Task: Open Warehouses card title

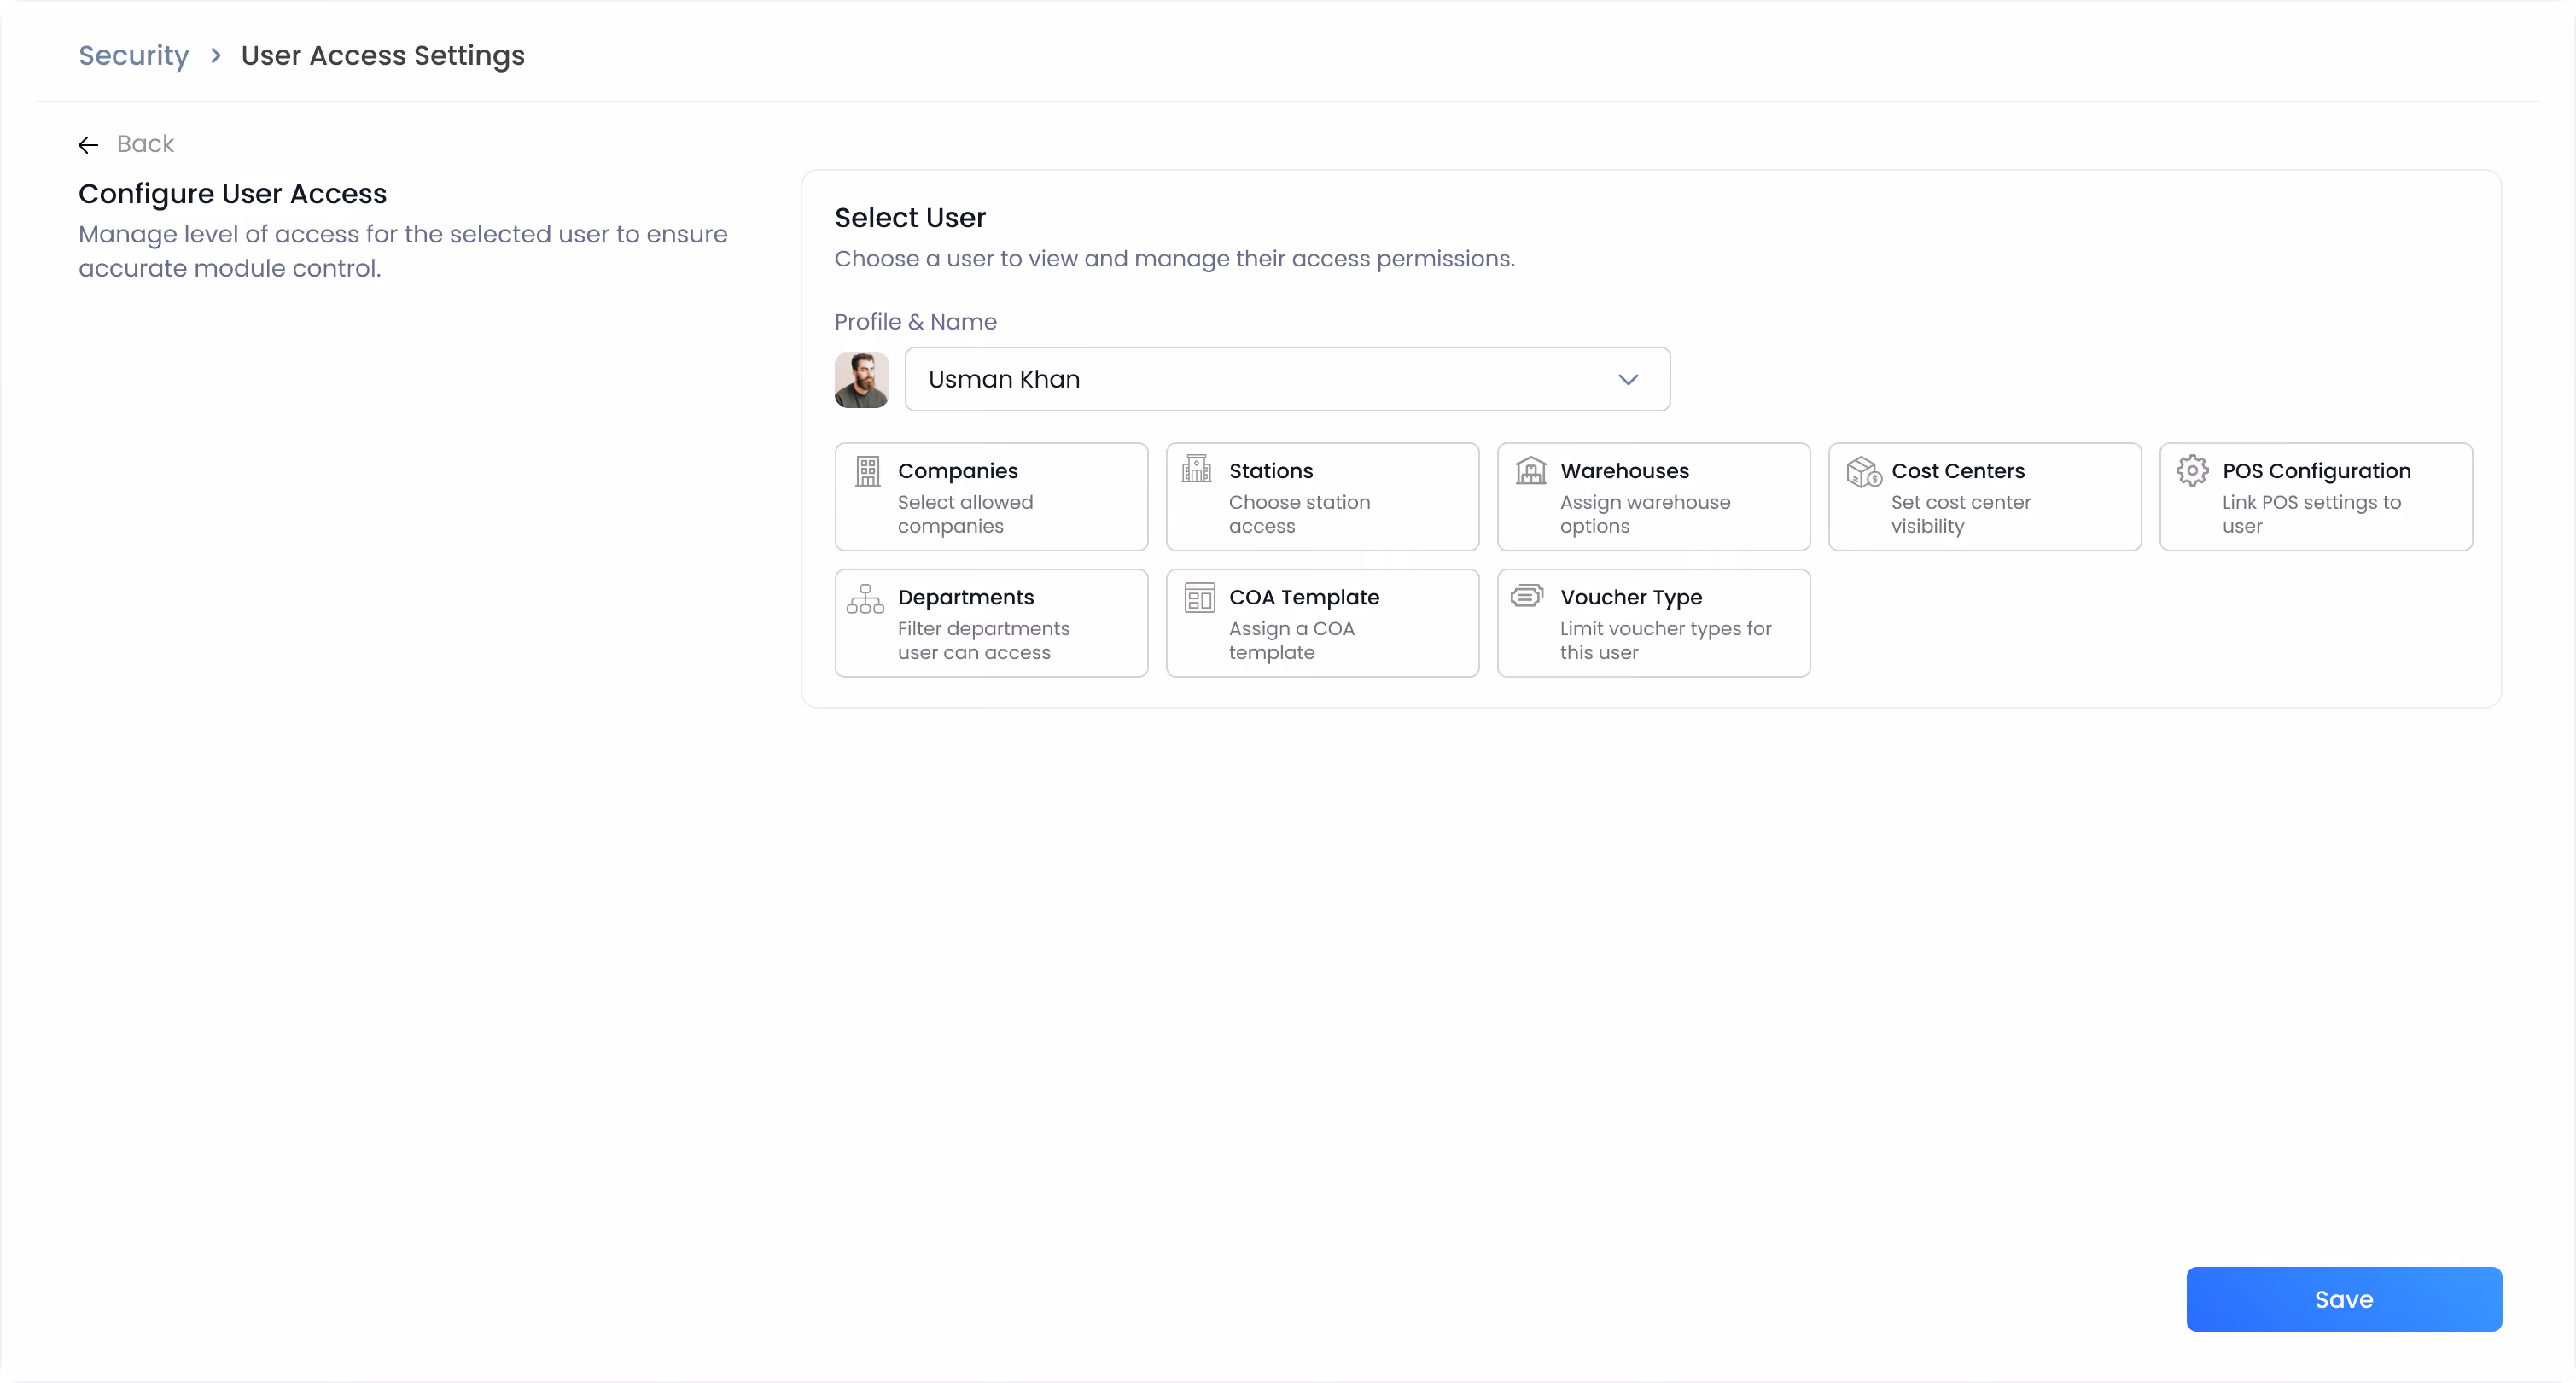Action: pyautogui.click(x=1624, y=470)
